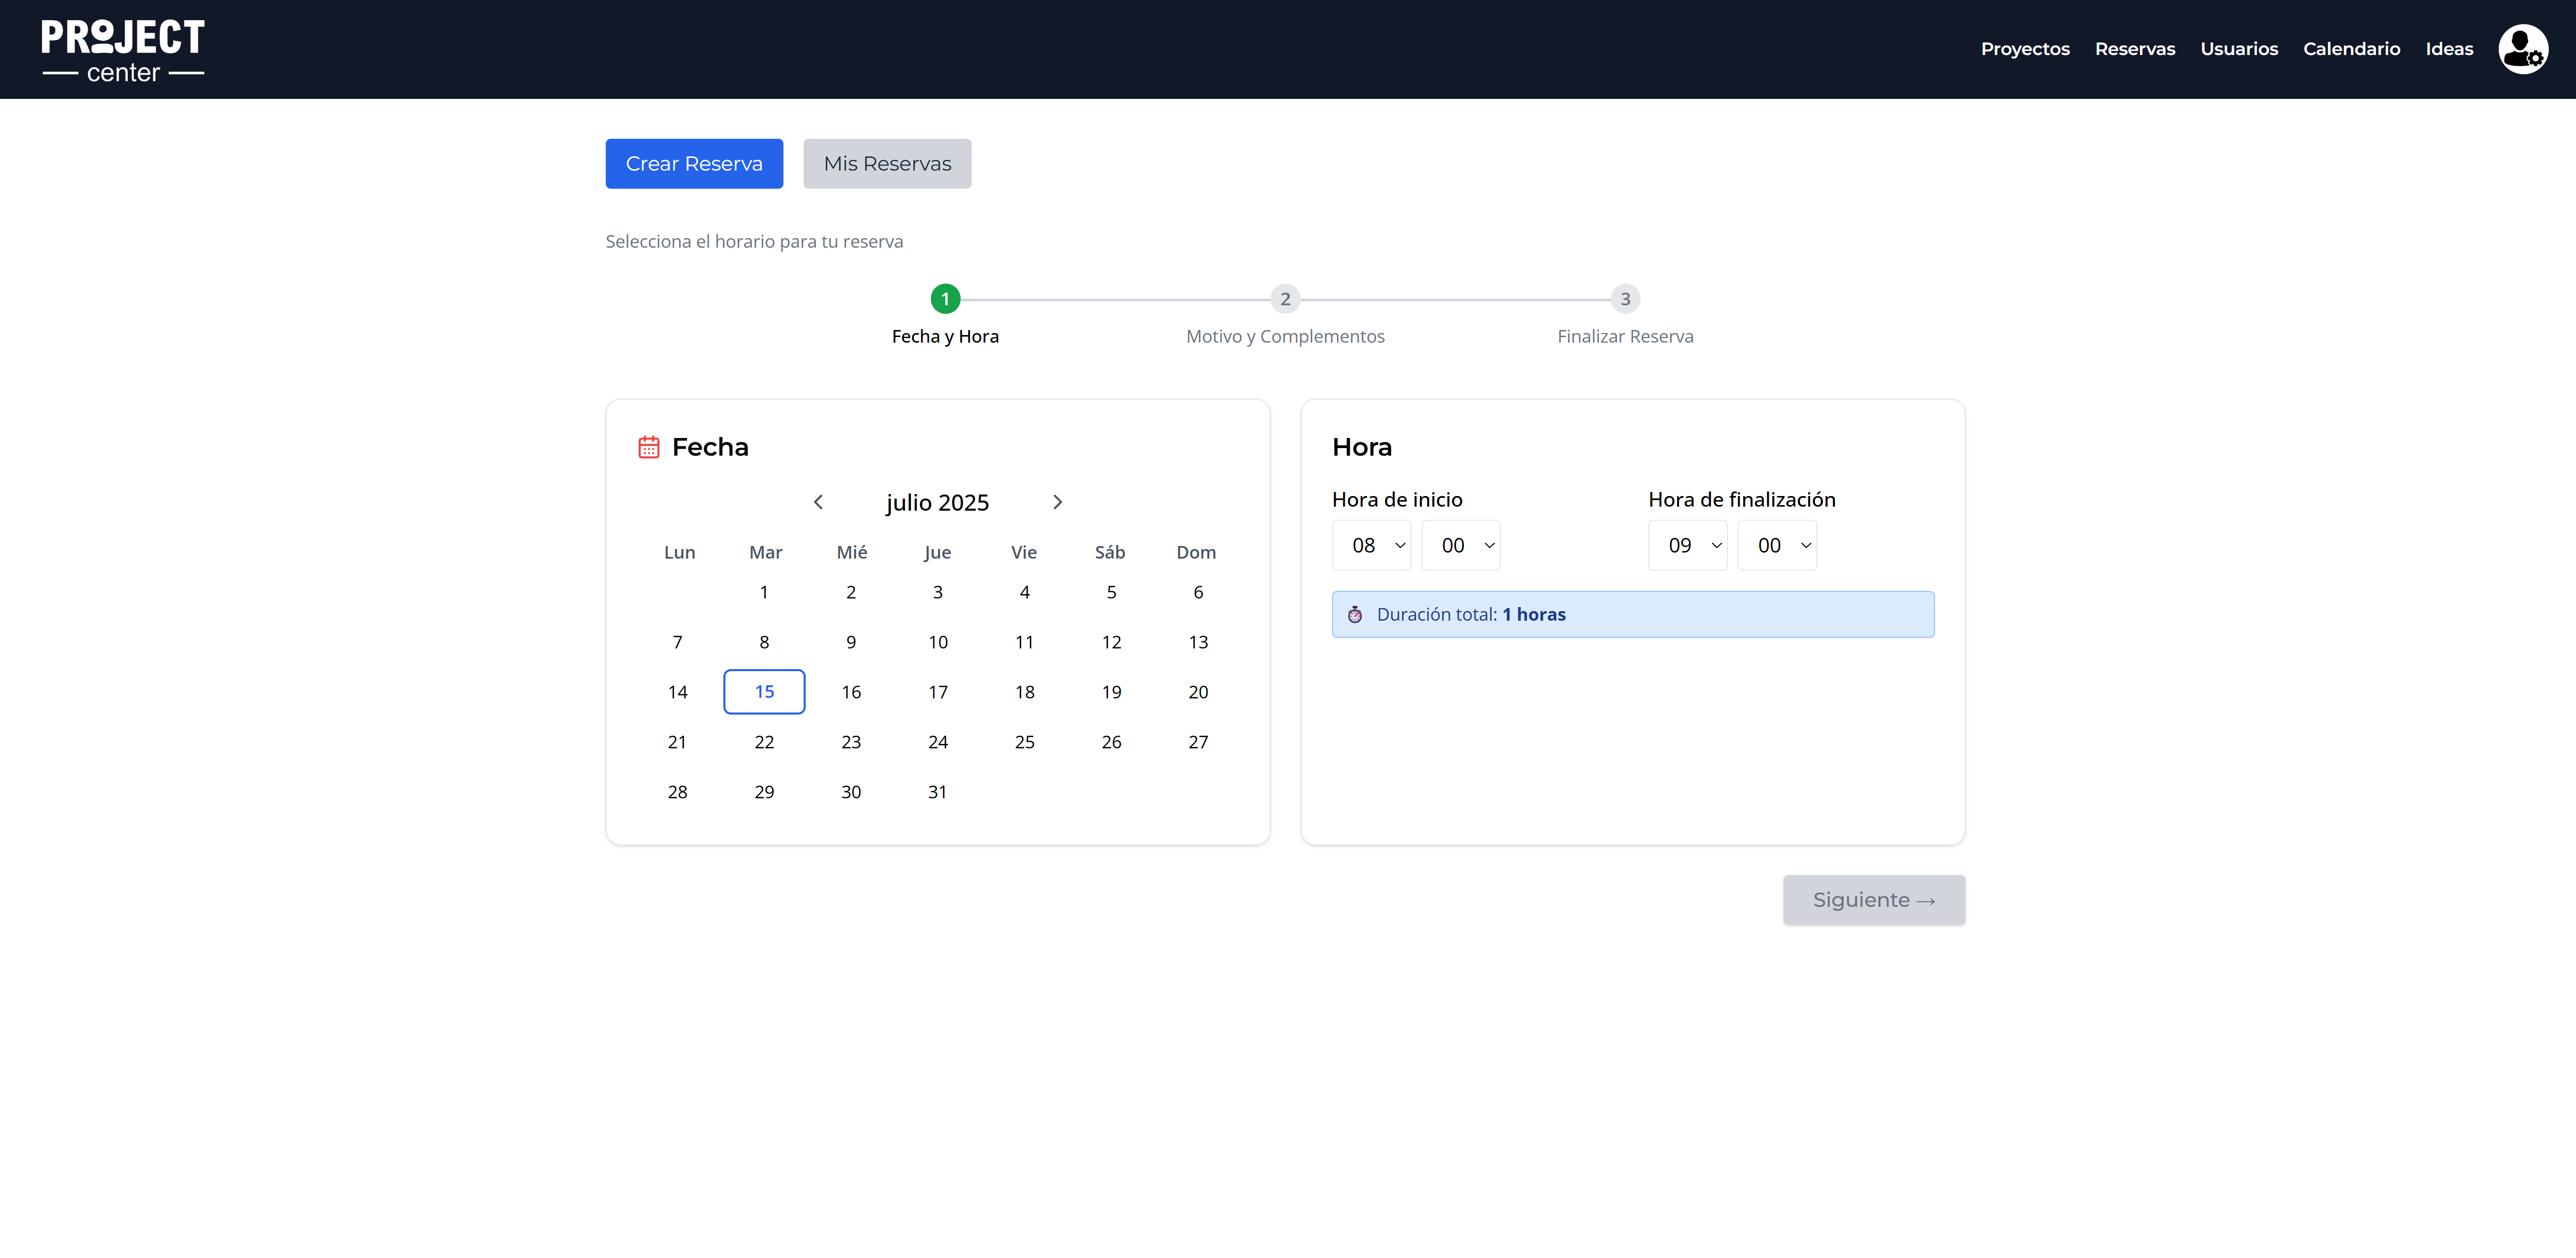Open Usuarios in the top navigation
2576x1258 pixels.
click(x=2239, y=49)
